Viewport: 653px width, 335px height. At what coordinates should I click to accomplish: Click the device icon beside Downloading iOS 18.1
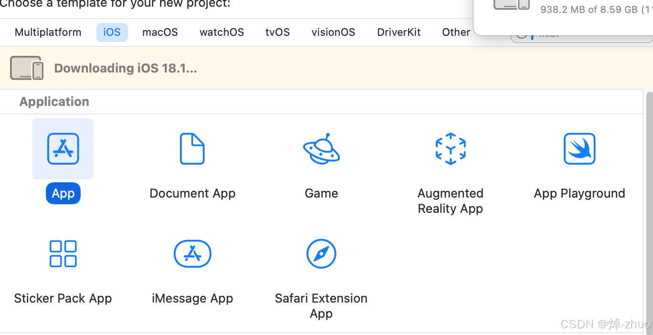[27, 68]
